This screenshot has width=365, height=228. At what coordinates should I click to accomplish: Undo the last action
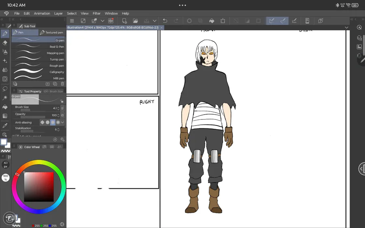[165, 21]
